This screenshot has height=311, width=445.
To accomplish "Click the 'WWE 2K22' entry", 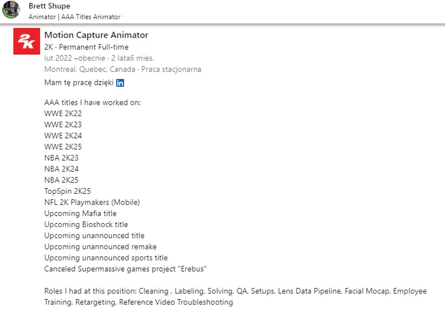I will (63, 114).
